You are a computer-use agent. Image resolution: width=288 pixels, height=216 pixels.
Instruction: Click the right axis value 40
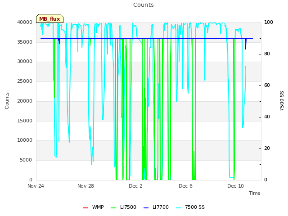[x=267, y=117]
